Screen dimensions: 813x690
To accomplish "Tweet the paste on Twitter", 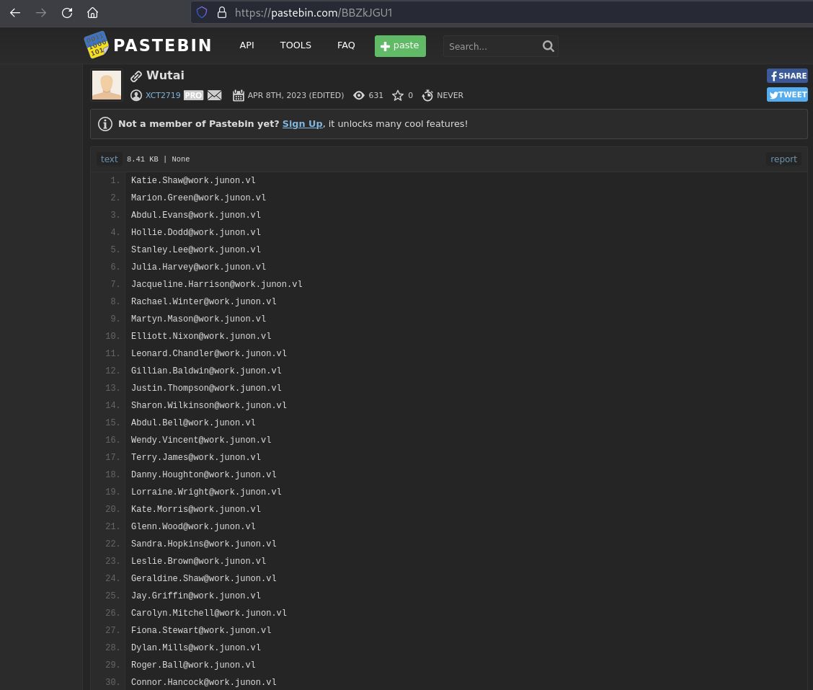I will (x=787, y=94).
